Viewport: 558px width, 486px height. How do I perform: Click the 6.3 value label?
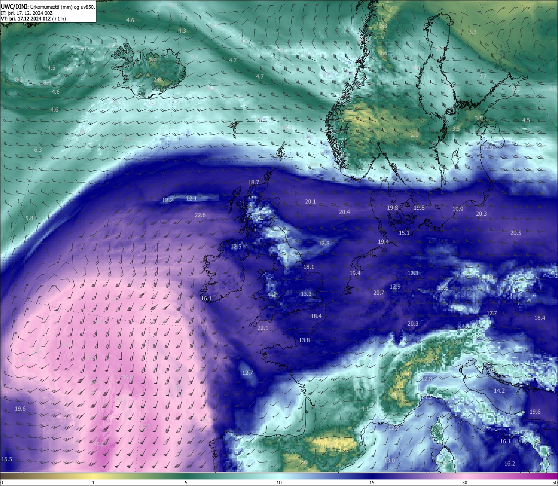38,150
